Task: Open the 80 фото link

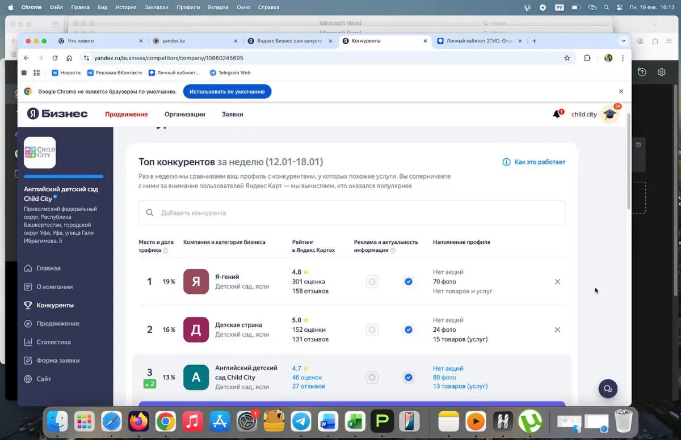Action: pos(444,378)
